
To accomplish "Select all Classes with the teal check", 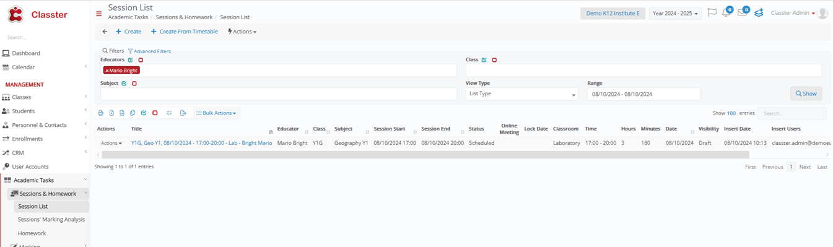I will 484,60.
